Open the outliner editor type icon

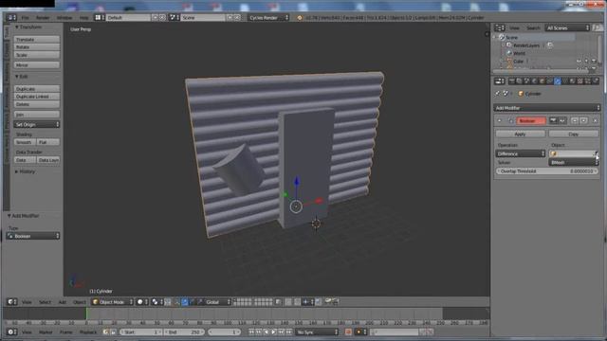point(500,27)
